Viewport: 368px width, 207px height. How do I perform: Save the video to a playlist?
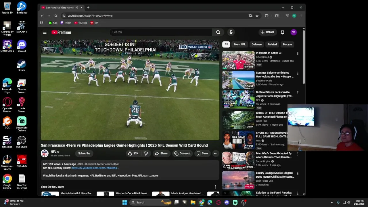(202, 154)
